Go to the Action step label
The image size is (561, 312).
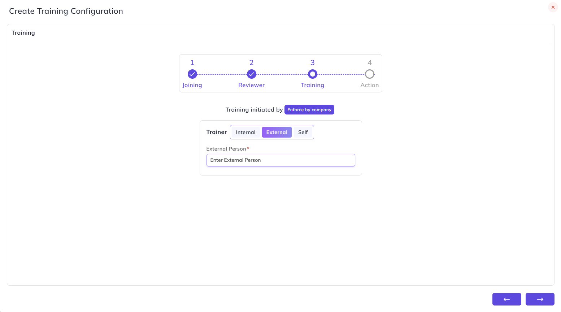(x=370, y=85)
